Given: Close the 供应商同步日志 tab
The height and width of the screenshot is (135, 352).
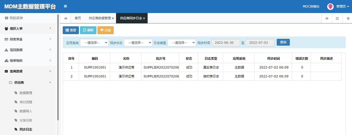Looking at the screenshot, I should click(144, 18).
